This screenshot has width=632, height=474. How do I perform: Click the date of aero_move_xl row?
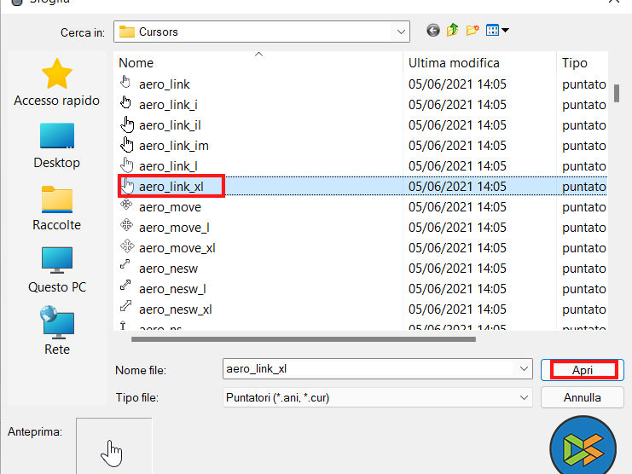click(457, 248)
